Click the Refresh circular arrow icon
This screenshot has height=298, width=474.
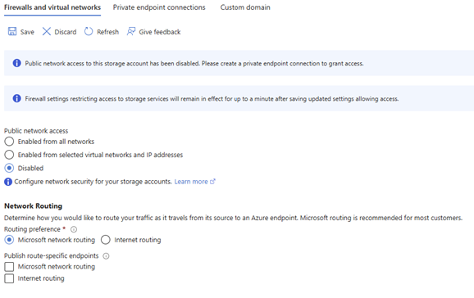point(89,31)
